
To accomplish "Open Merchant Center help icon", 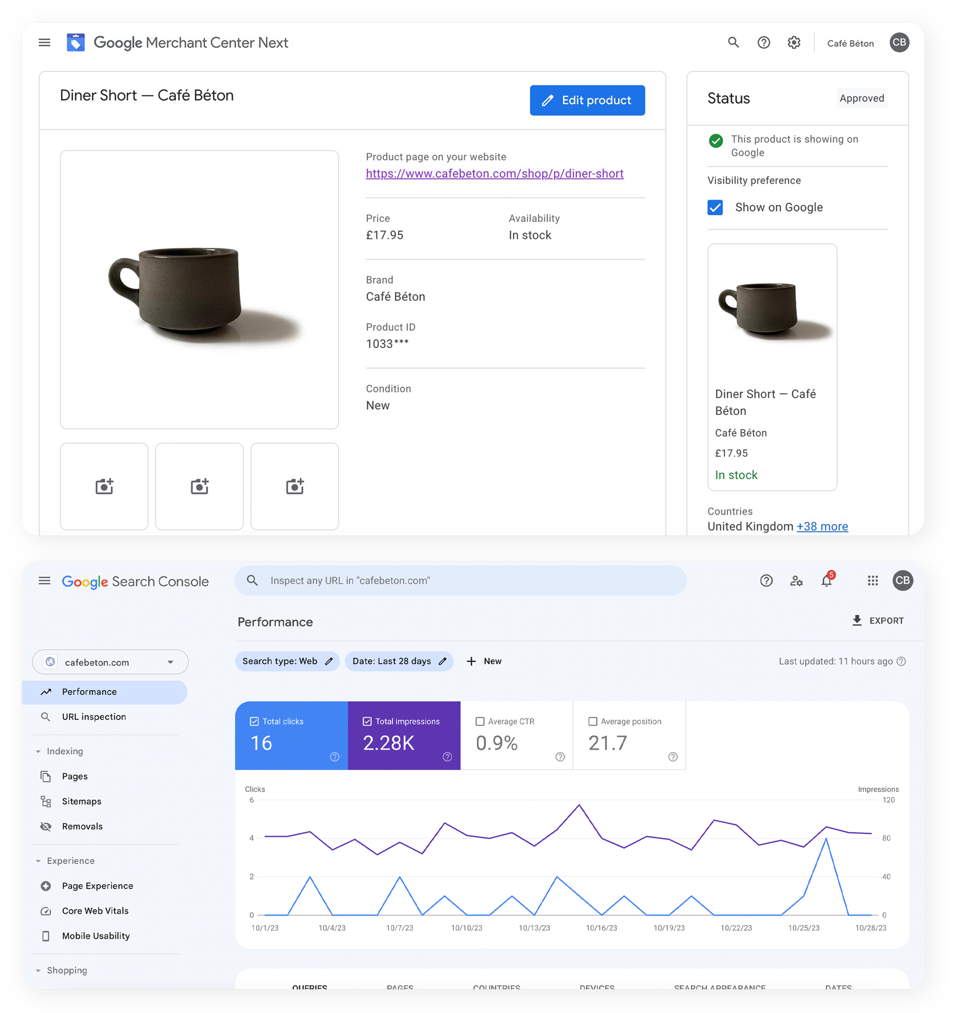I will [763, 43].
